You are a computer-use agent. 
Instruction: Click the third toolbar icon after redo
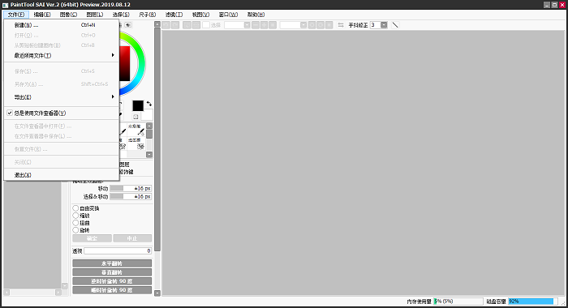[187, 25]
